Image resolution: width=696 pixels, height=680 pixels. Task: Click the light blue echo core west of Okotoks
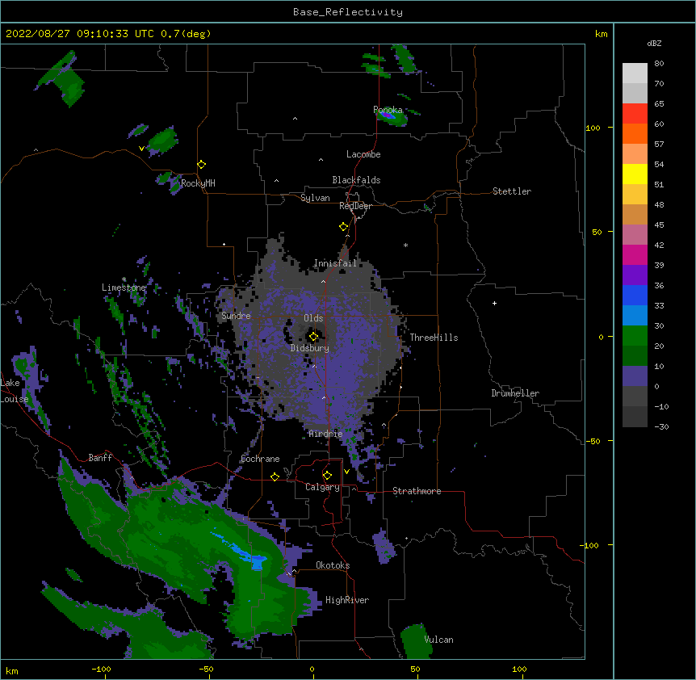(258, 562)
